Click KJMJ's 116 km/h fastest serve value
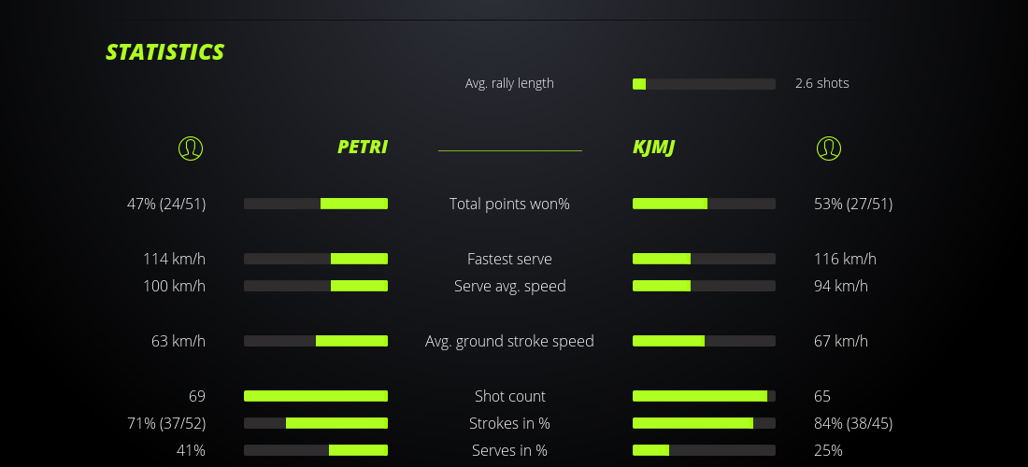Image resolution: width=1028 pixels, height=467 pixels. tap(845, 259)
